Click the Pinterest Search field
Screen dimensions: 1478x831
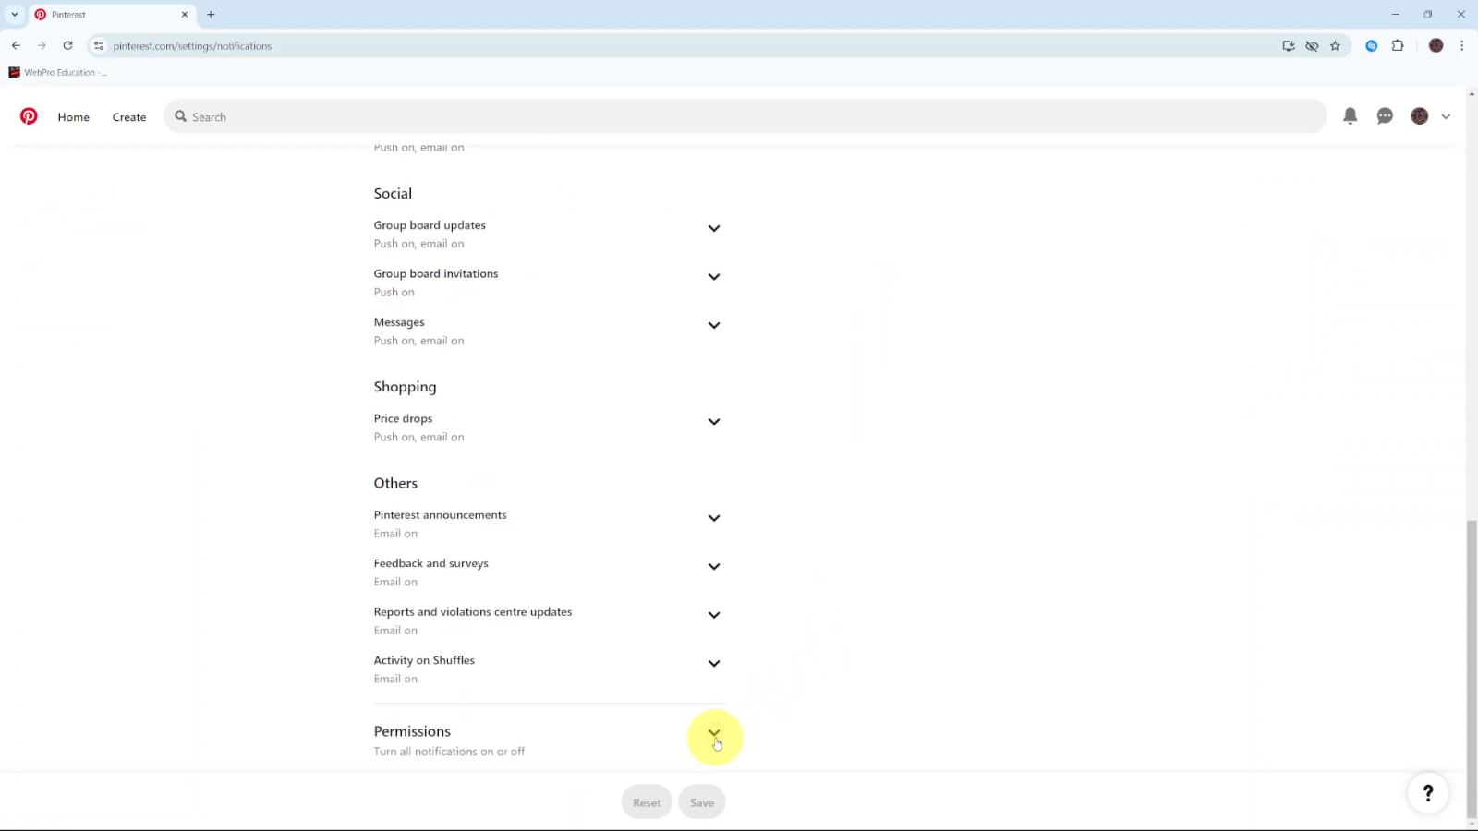click(745, 116)
